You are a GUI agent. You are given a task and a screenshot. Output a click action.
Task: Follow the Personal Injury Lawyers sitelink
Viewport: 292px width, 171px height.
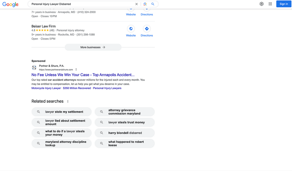(x=107, y=88)
